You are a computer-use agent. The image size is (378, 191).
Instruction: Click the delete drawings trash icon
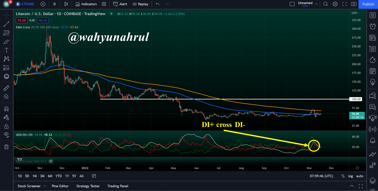(7, 147)
